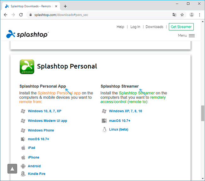Click Windows icon beside Streamer Windows XP, 7, 8, 10
Screen dimensions: 205x181
pyautogui.click(x=104, y=111)
